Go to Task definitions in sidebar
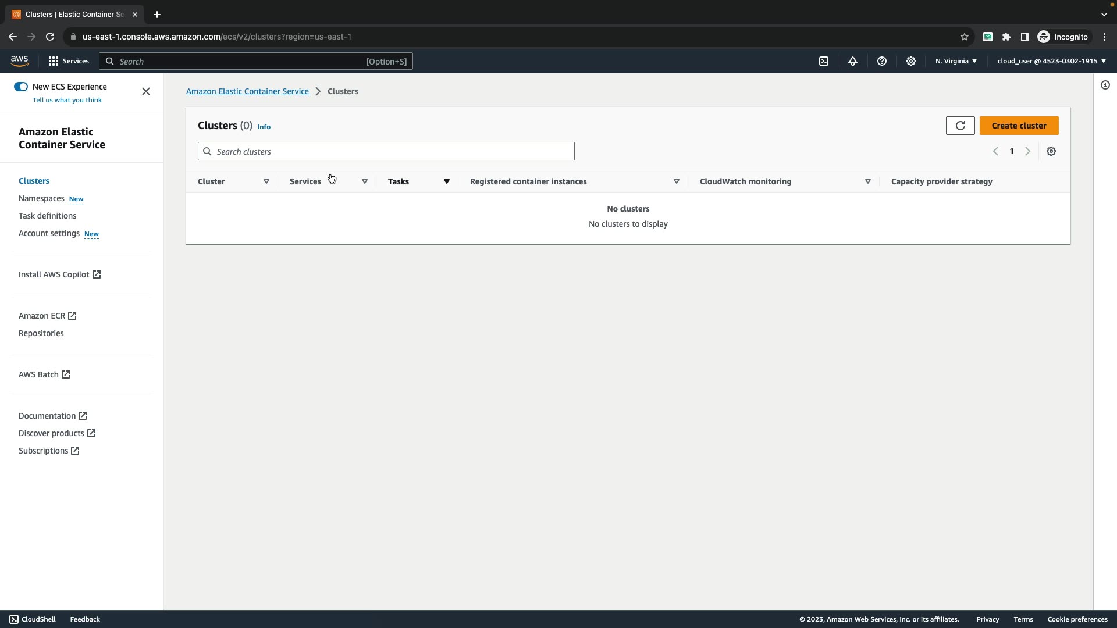 (47, 216)
